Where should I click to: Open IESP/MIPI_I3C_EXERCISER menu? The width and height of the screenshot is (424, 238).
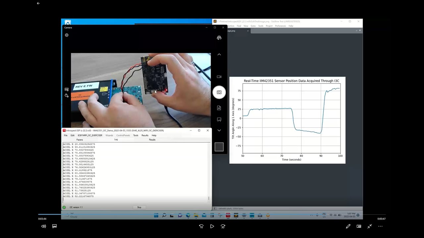(x=90, y=136)
